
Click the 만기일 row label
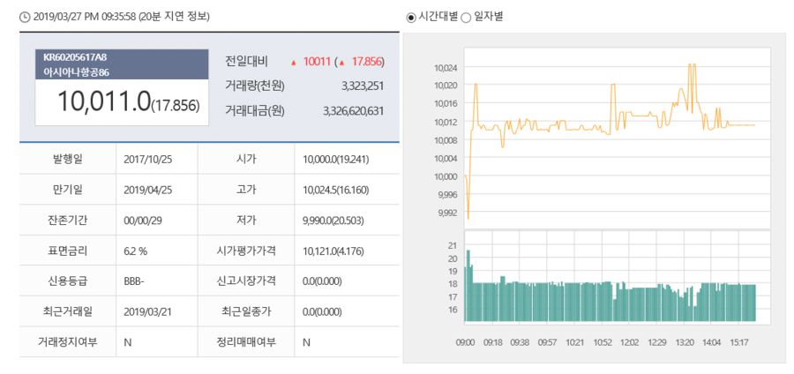click(67, 190)
